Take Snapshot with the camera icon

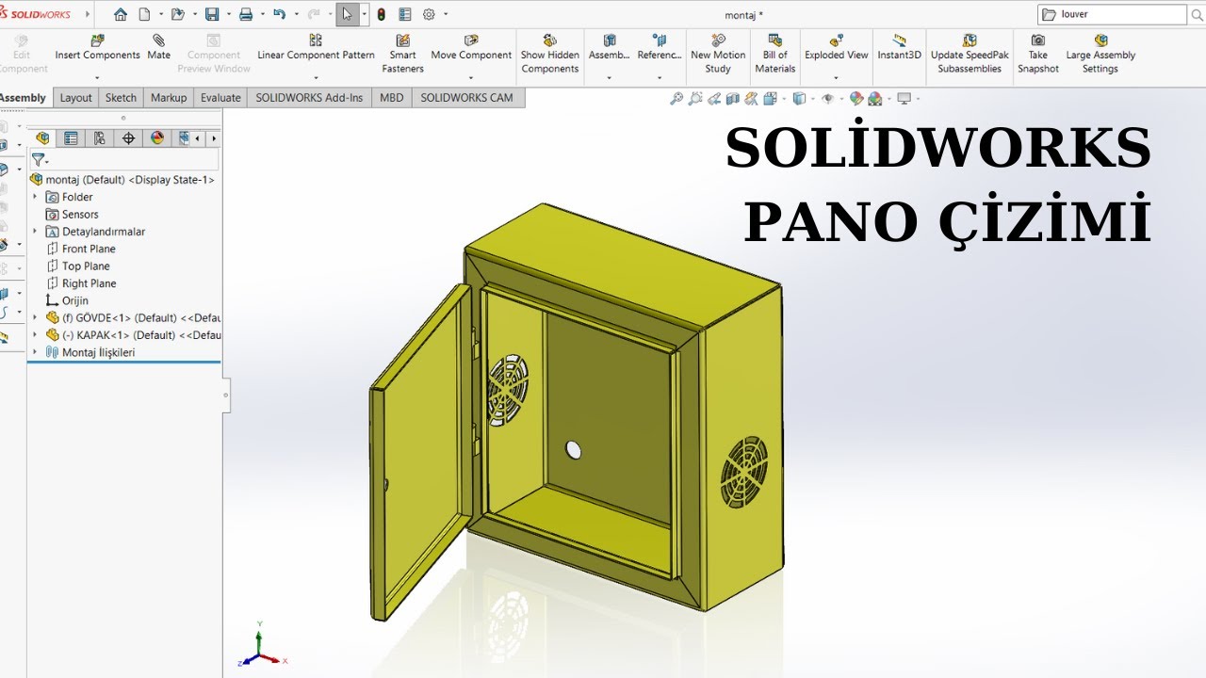point(1038,55)
